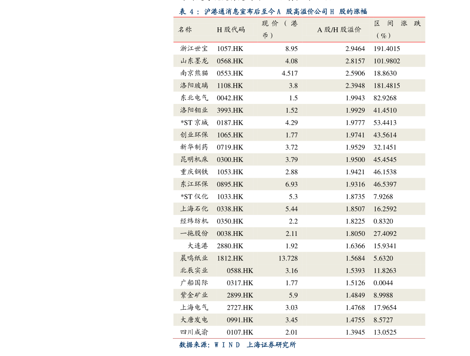The image size is (470, 356).
Task: Click premium value '2.8157'
Action: pyautogui.click(x=355, y=61)
